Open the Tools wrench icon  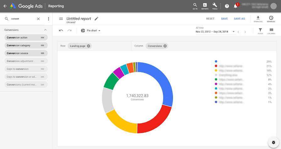click(215, 6)
